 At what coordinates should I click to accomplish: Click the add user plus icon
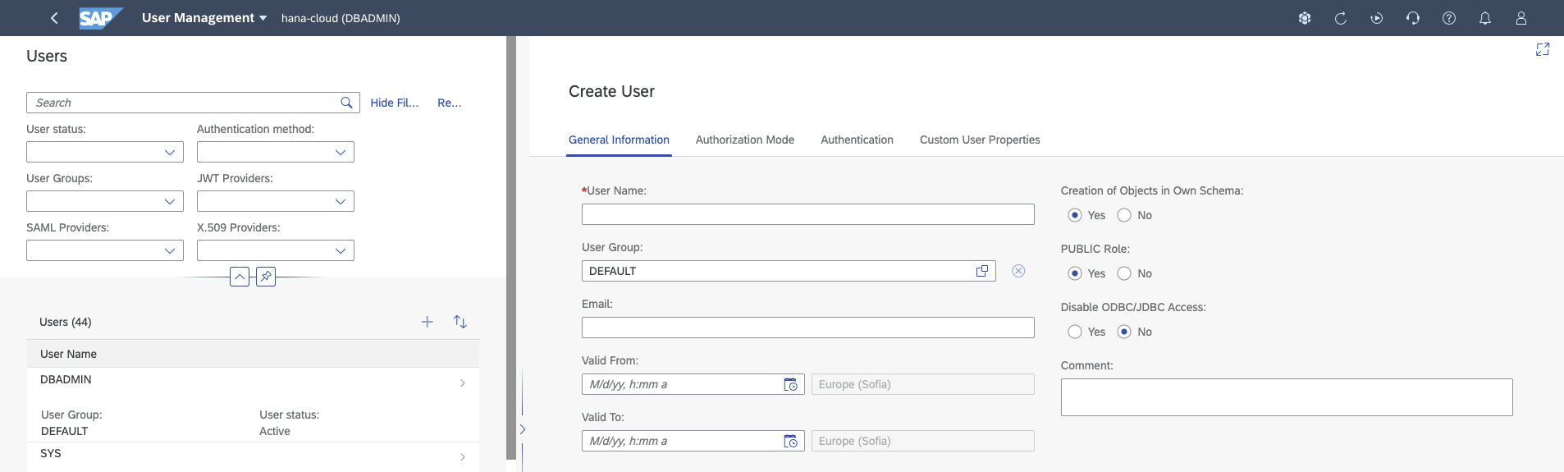pyautogui.click(x=427, y=322)
